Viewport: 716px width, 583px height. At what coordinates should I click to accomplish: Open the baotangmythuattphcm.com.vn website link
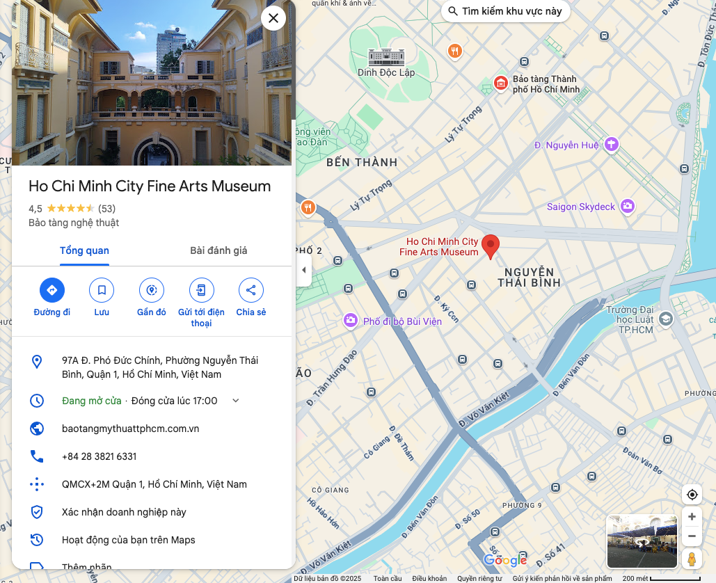tap(131, 429)
